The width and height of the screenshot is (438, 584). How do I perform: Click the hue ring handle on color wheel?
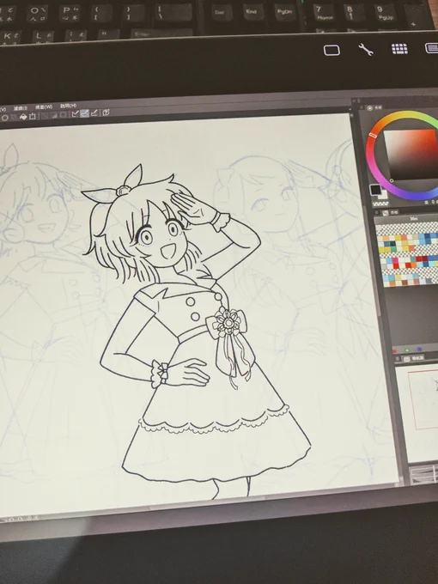(x=374, y=135)
